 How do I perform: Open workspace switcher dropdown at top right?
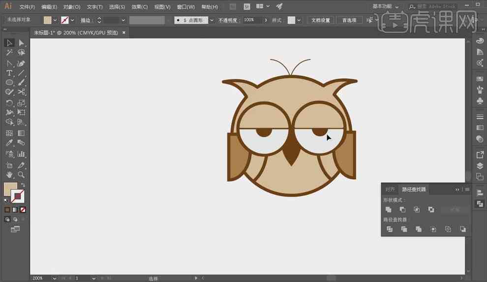[x=386, y=6]
